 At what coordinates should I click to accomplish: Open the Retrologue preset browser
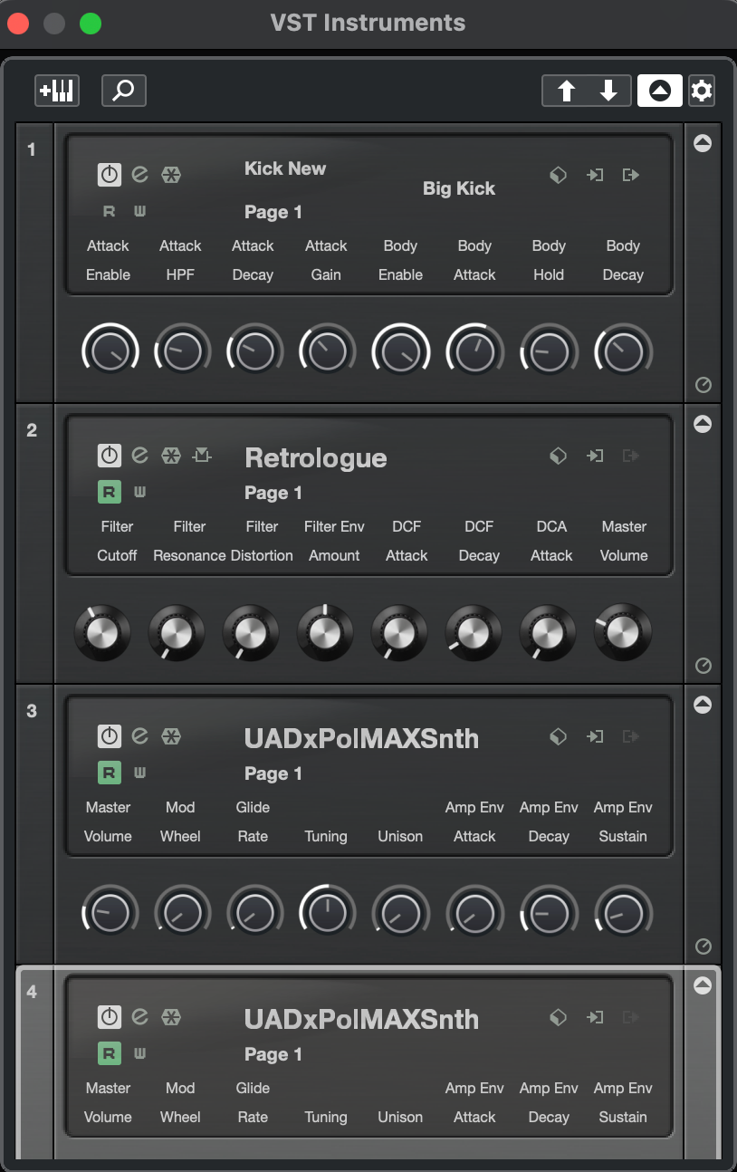(558, 456)
